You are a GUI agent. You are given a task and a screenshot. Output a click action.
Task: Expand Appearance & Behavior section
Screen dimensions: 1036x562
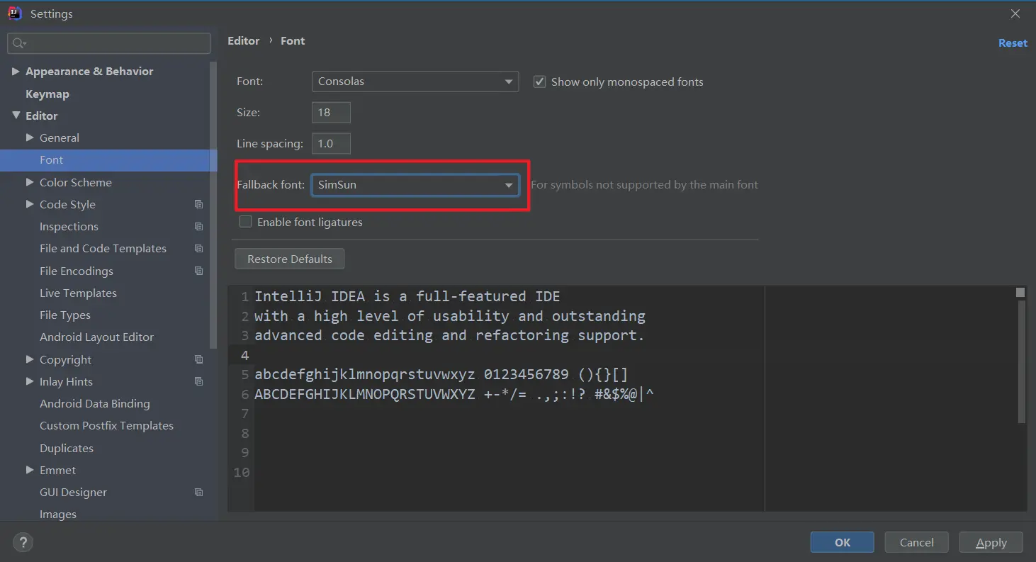tap(16, 71)
